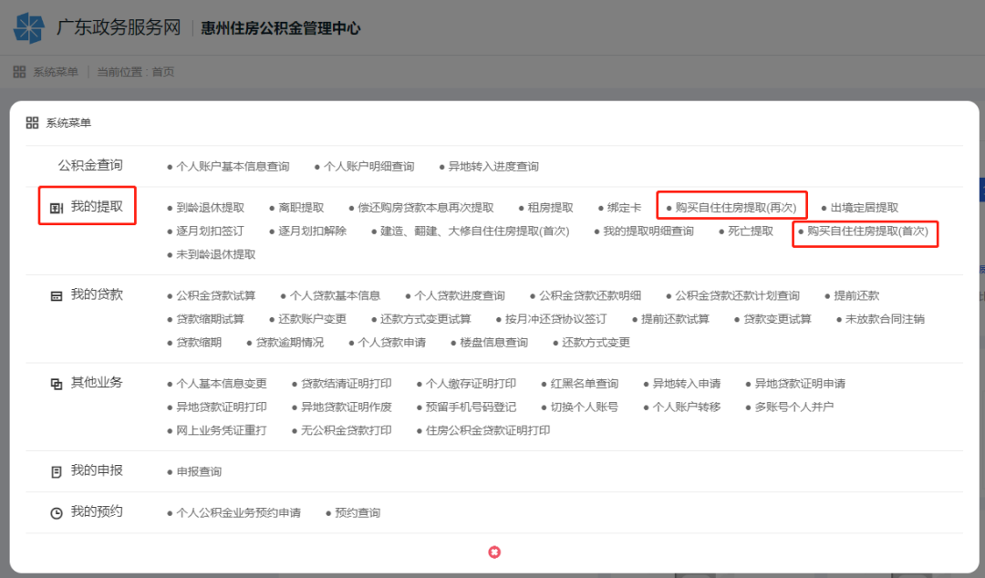Open 红黑名单查询
Viewport: 985px width, 578px height.
(x=585, y=384)
